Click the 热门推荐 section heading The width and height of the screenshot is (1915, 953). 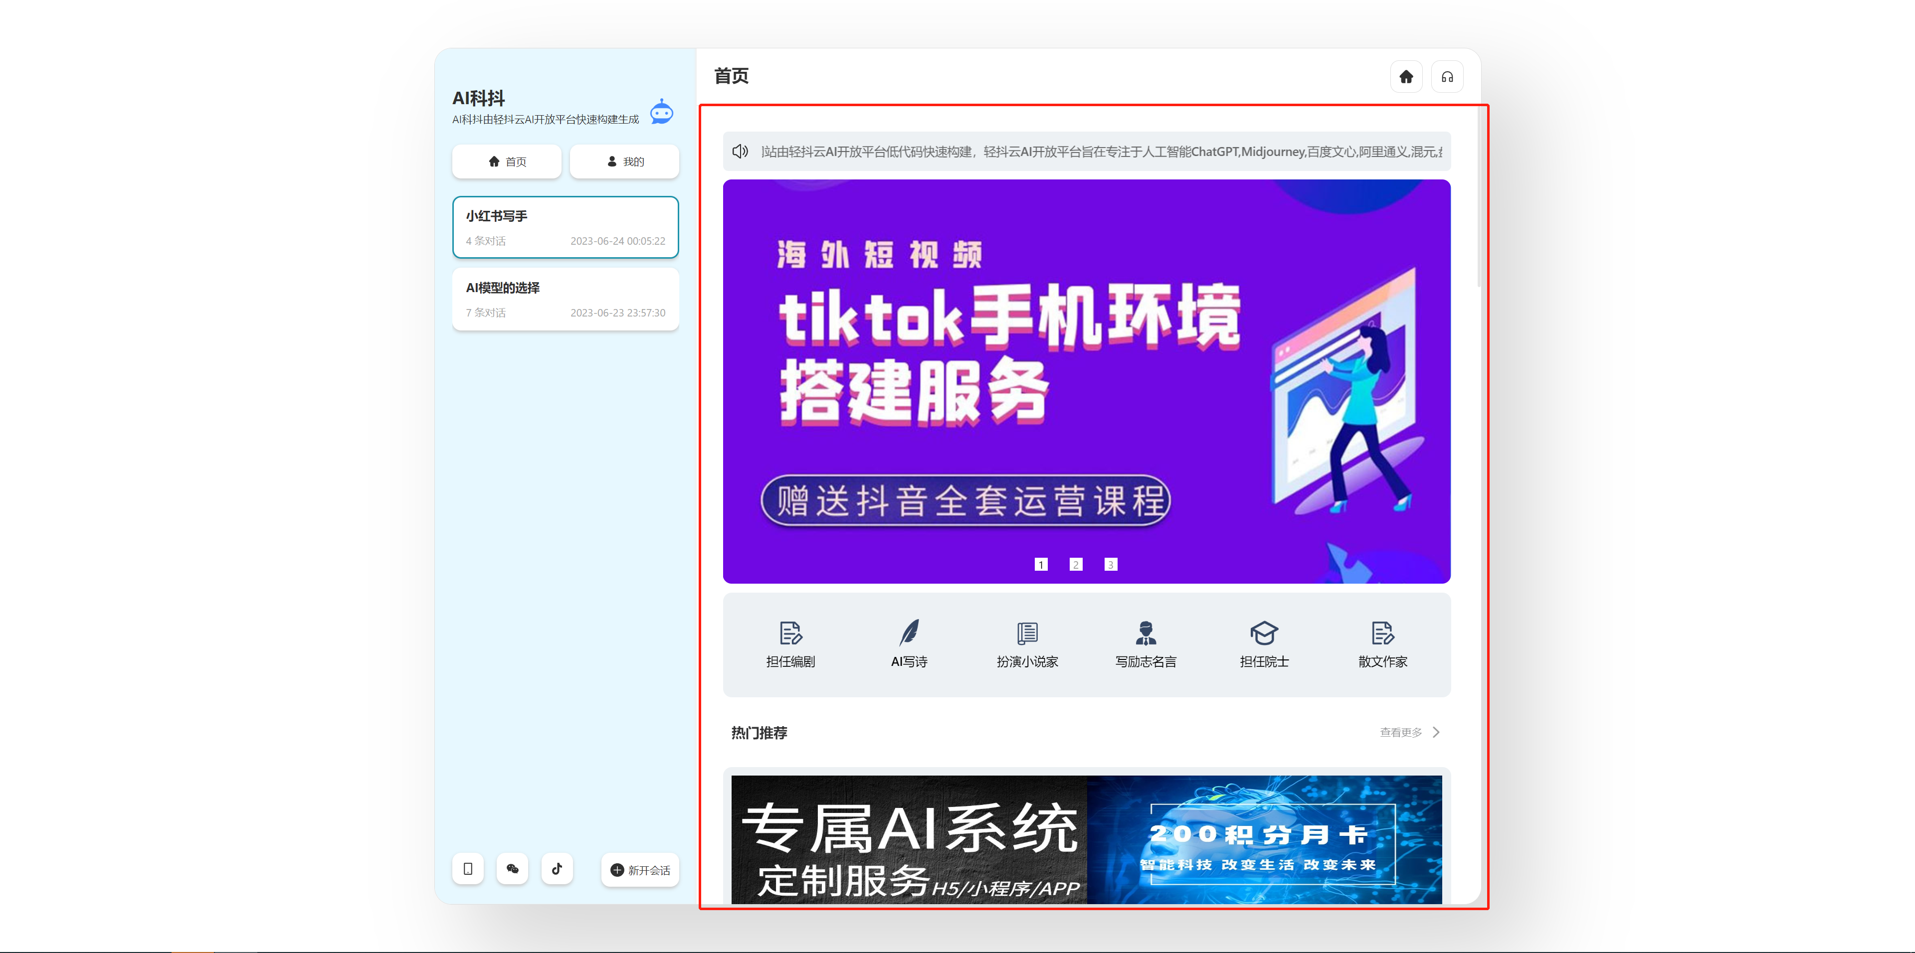click(x=759, y=732)
